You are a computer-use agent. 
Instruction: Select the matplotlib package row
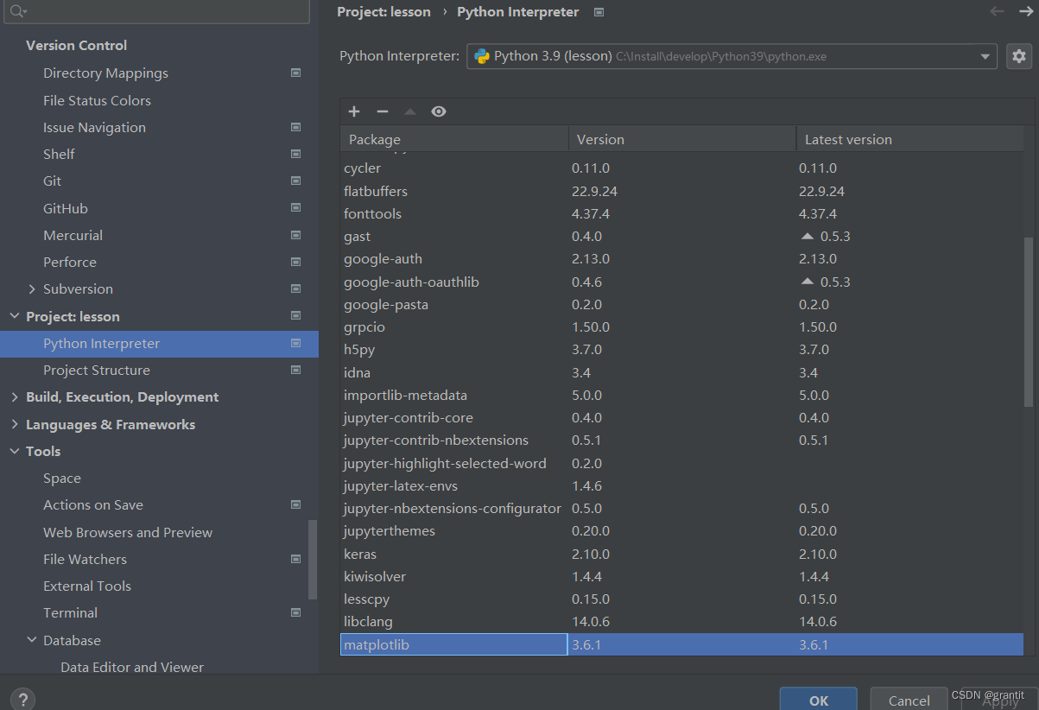682,644
